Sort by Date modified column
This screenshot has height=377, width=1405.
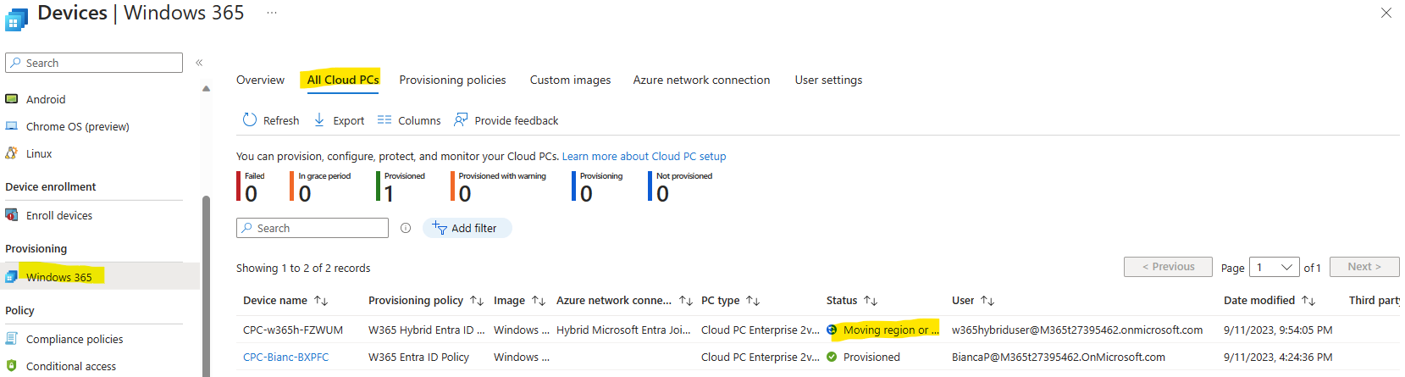[x=1308, y=301]
